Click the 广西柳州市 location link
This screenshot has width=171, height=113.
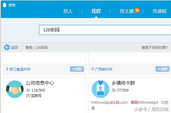(x=104, y=69)
